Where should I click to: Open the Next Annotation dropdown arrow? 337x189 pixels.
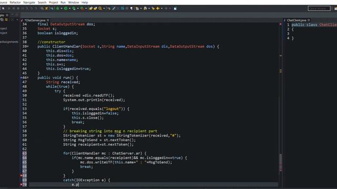coord(141,8)
